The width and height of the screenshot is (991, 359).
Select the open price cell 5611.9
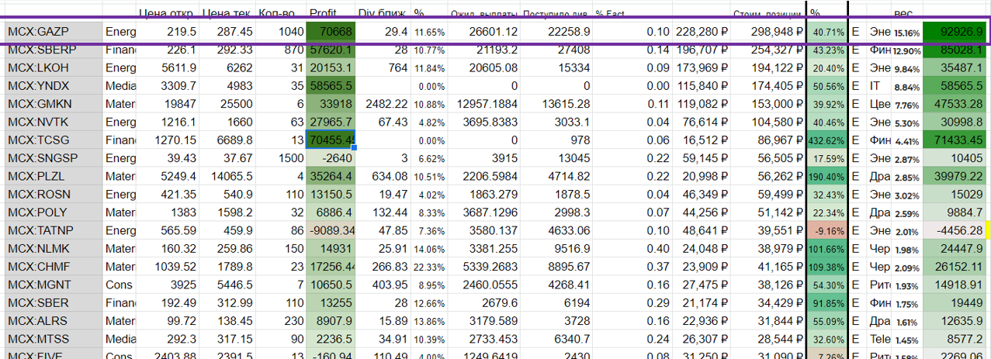pos(168,67)
